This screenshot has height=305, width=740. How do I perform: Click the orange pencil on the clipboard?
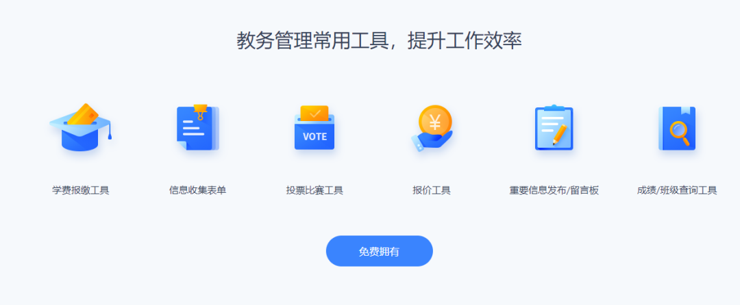pyautogui.click(x=560, y=134)
